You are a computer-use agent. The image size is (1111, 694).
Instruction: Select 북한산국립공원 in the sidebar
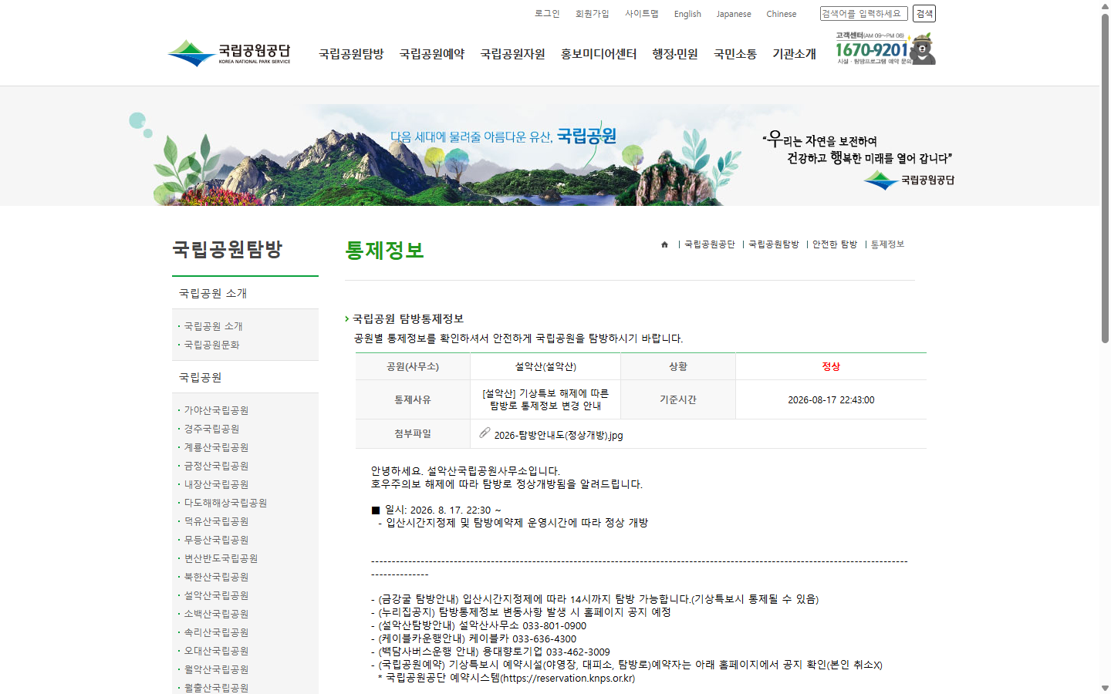[217, 577]
